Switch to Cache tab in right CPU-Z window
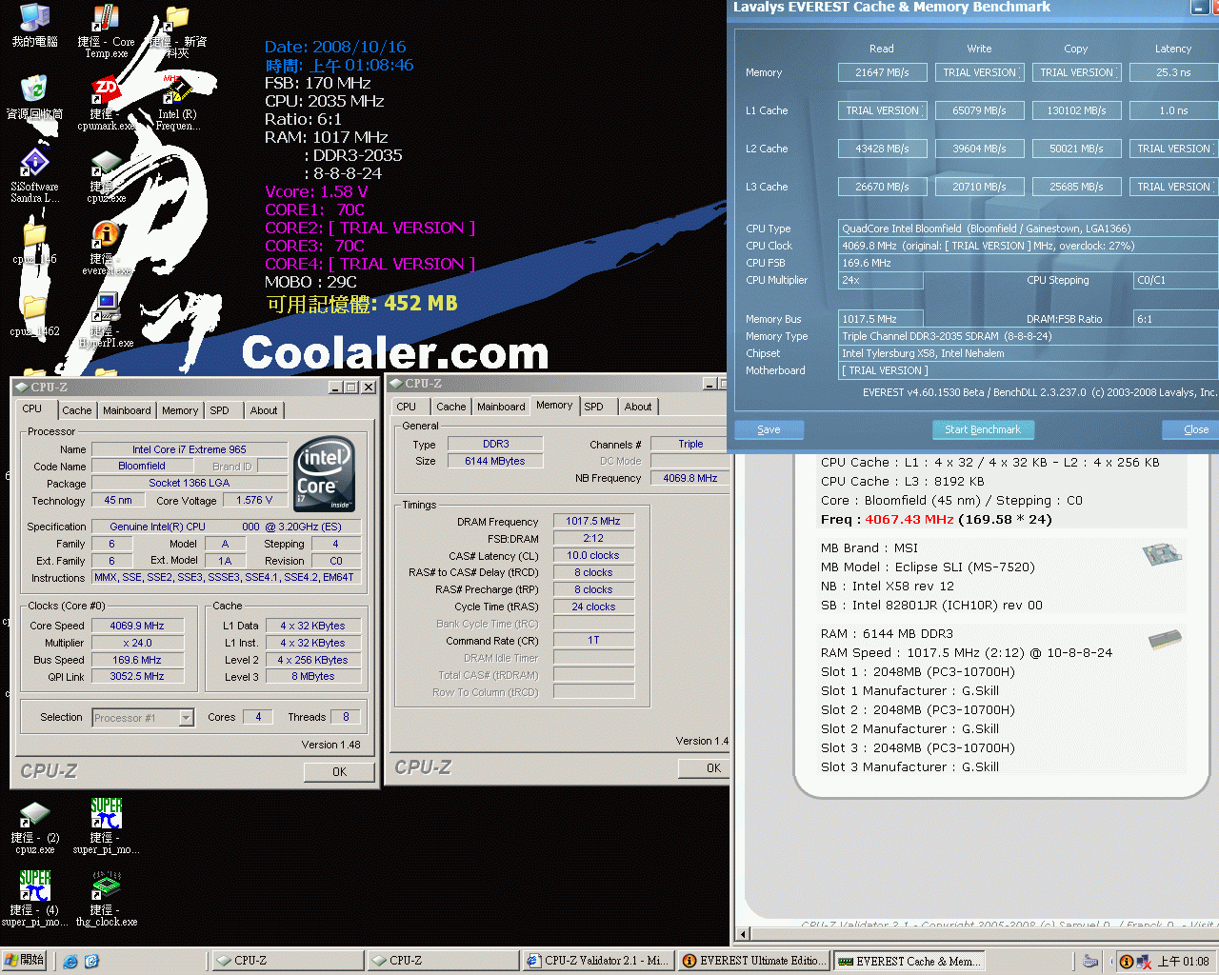This screenshot has height=975, width=1219. pyautogui.click(x=451, y=407)
